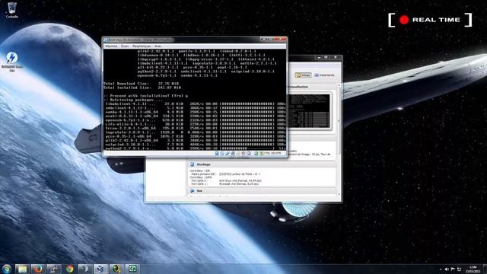The height and width of the screenshot is (274, 487).
Task: Launch Firefox from taskbar
Action: [x=38, y=269]
